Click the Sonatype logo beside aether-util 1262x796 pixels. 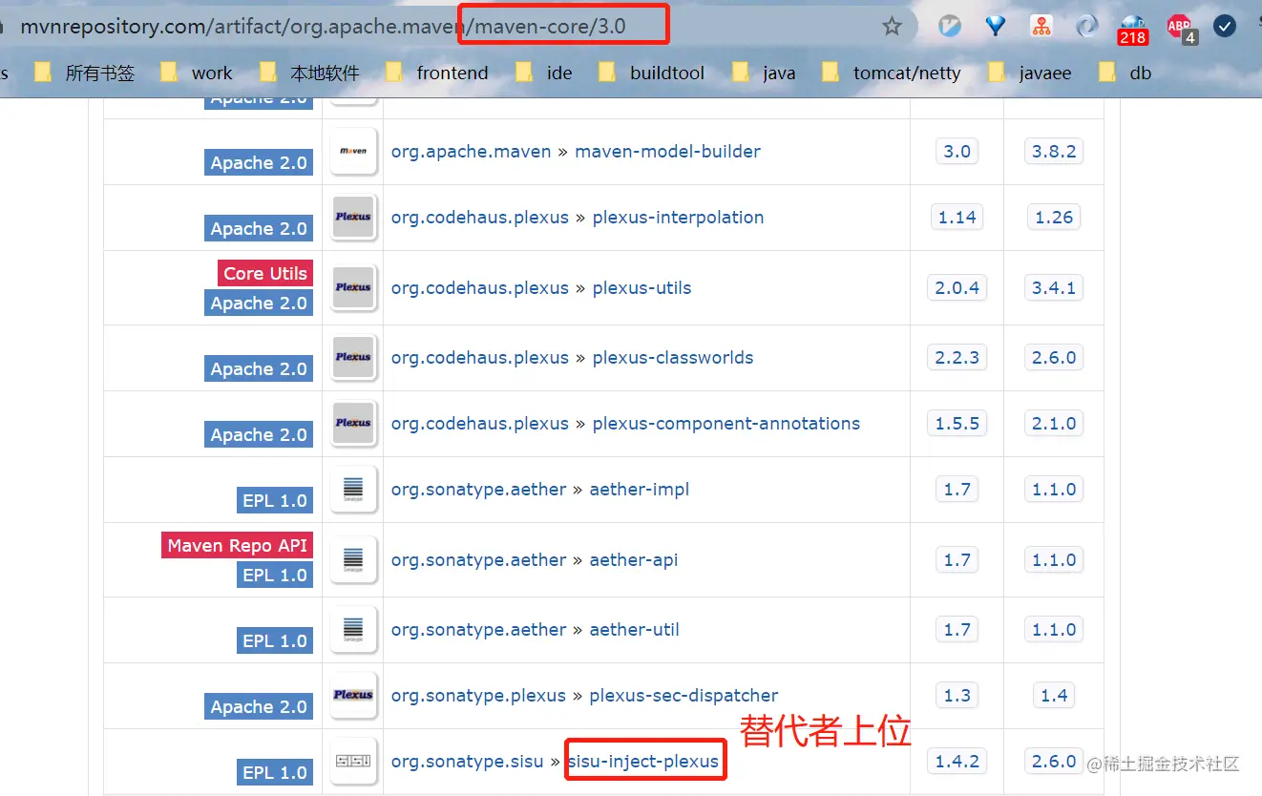[x=353, y=629]
